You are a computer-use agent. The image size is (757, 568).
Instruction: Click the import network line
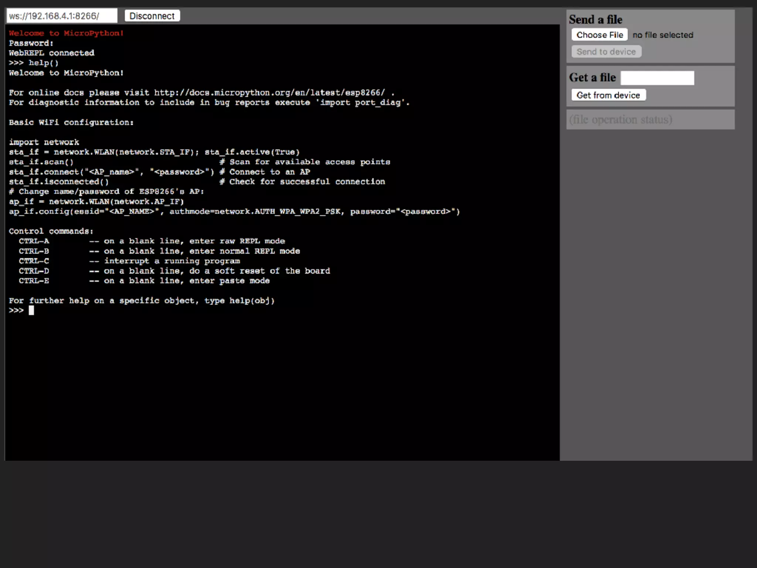[x=44, y=142]
